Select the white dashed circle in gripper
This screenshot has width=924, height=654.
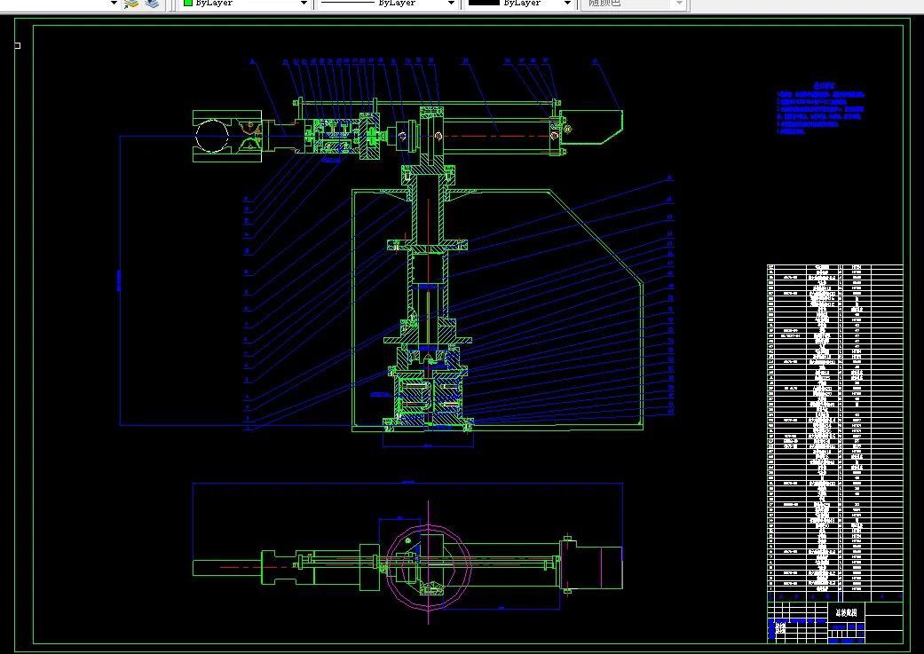coord(212,137)
